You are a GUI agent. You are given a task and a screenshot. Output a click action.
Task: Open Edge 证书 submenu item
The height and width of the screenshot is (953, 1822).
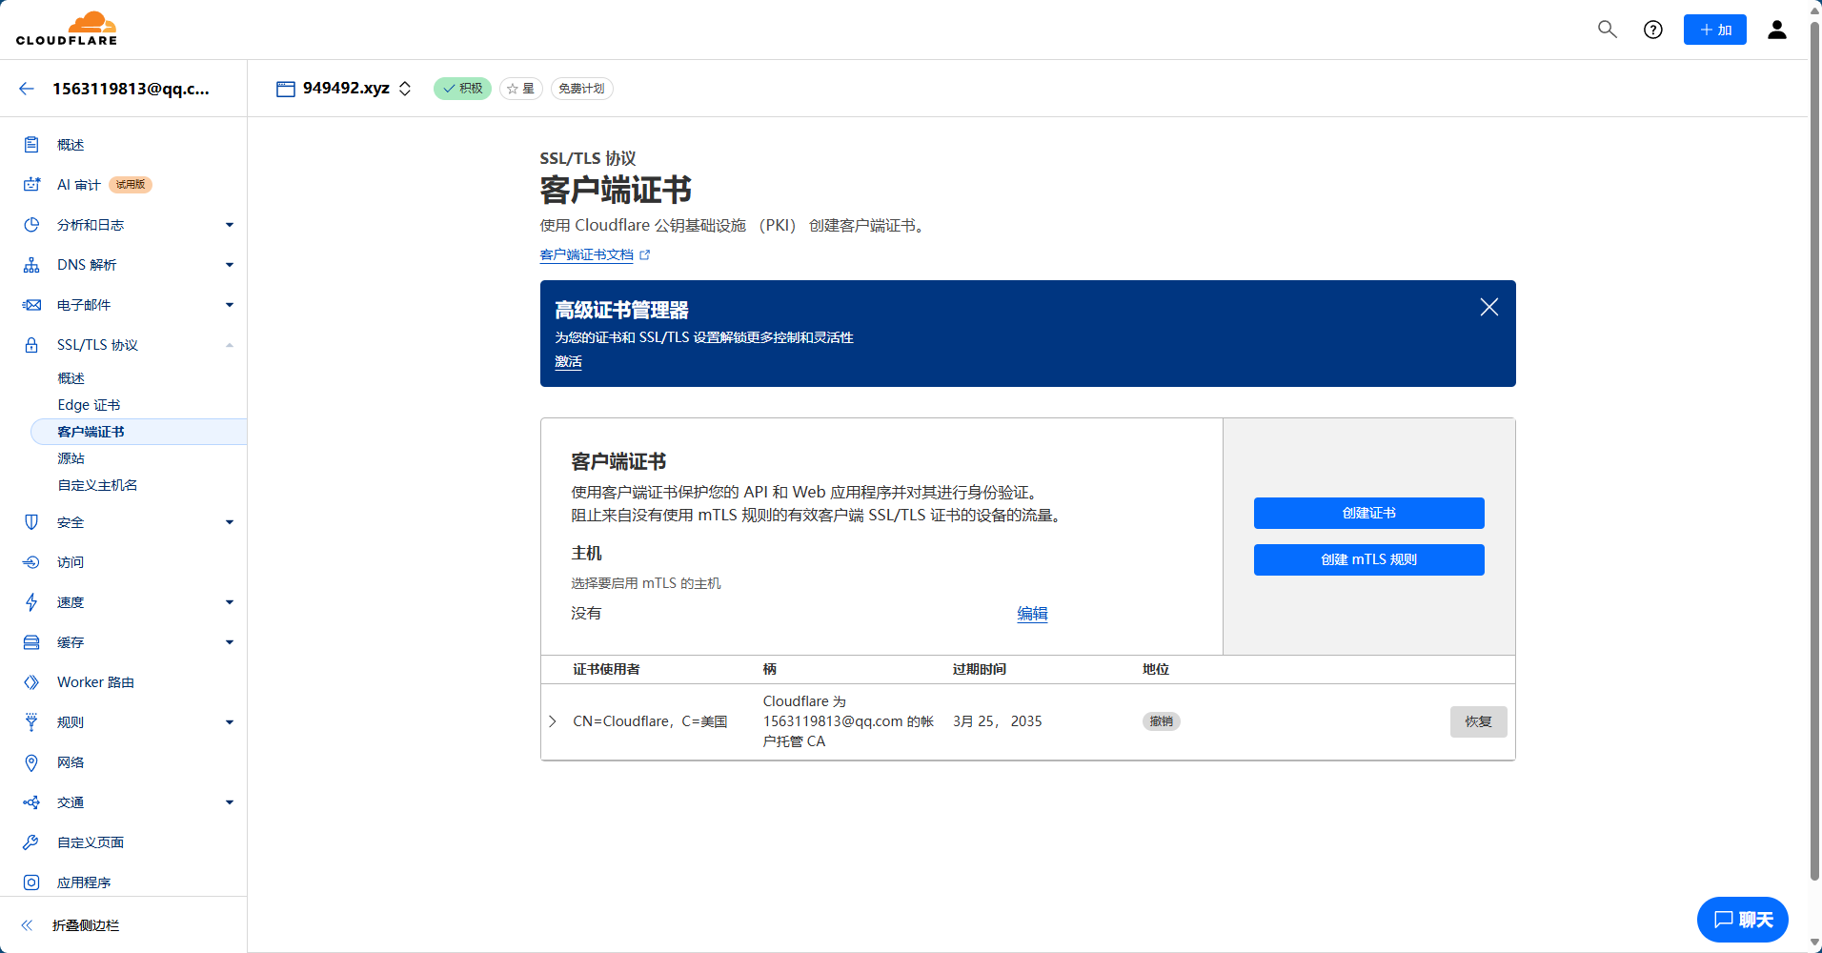pyautogui.click(x=90, y=405)
